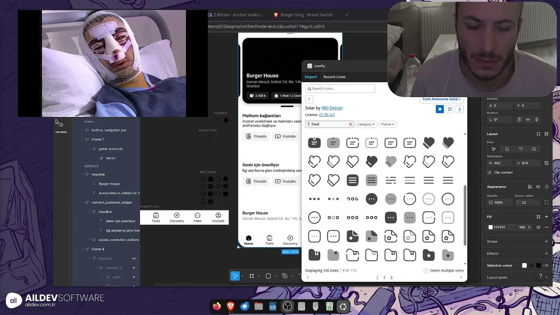Screen dimensions: 560x315
Task: Click the Search icons input field
Action: click(340, 89)
